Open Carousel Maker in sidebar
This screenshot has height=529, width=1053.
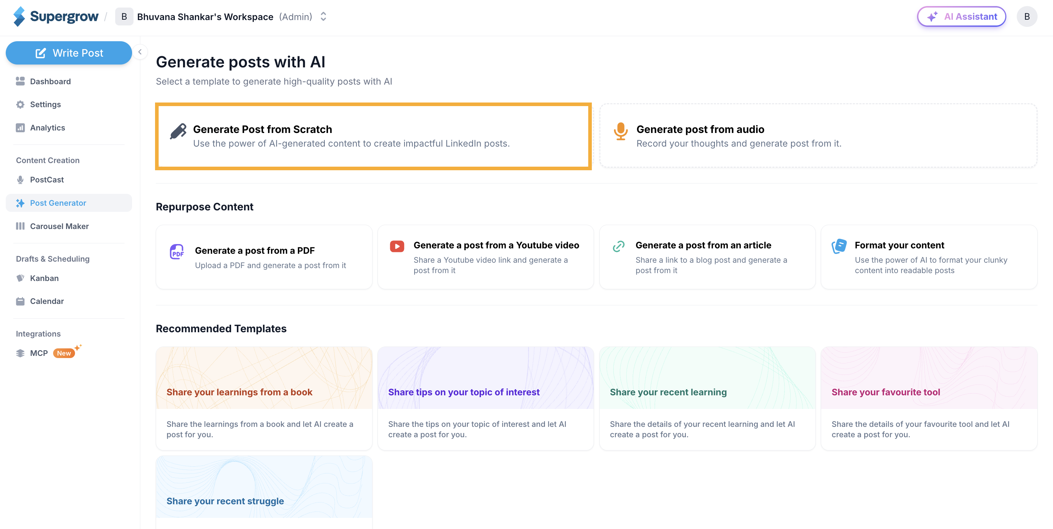69,226
